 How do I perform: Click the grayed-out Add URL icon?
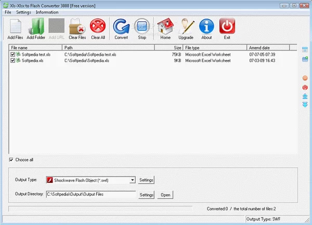(57, 26)
